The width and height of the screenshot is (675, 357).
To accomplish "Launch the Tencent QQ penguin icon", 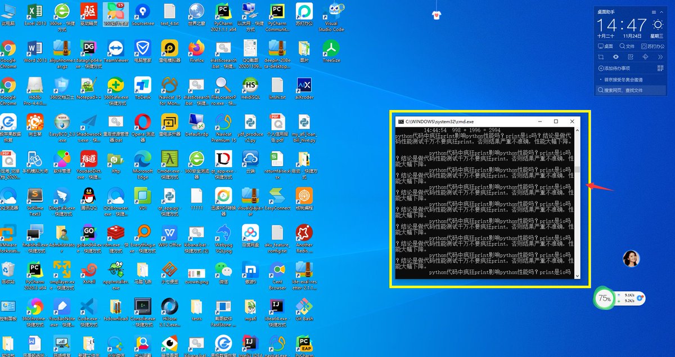I will [88, 199].
